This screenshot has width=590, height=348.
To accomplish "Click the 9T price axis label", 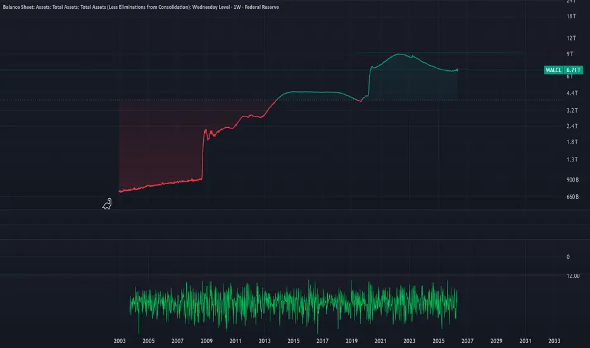I will 570,54.
